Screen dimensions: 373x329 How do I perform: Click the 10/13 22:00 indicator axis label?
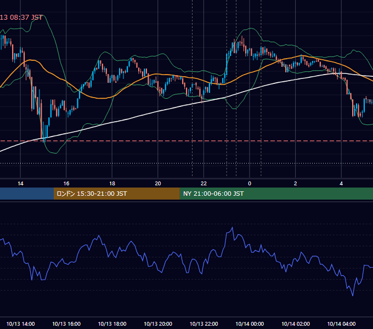tap(204, 324)
